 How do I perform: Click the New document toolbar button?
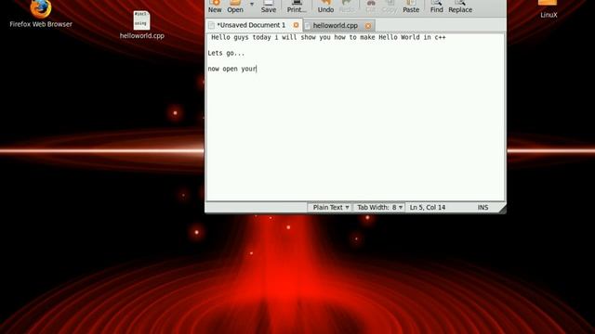click(215, 6)
